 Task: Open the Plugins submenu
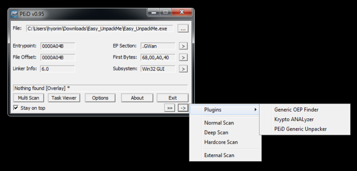click(225, 110)
